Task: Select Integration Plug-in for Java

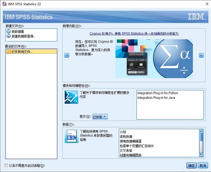Action: click(x=156, y=97)
